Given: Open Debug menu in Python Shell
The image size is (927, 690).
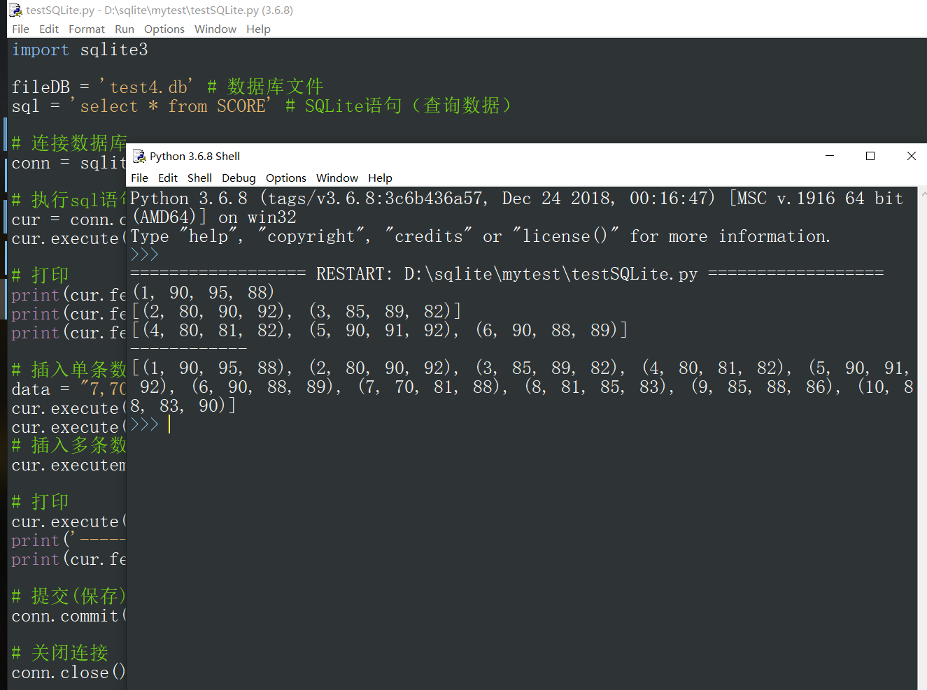Looking at the screenshot, I should coord(239,178).
